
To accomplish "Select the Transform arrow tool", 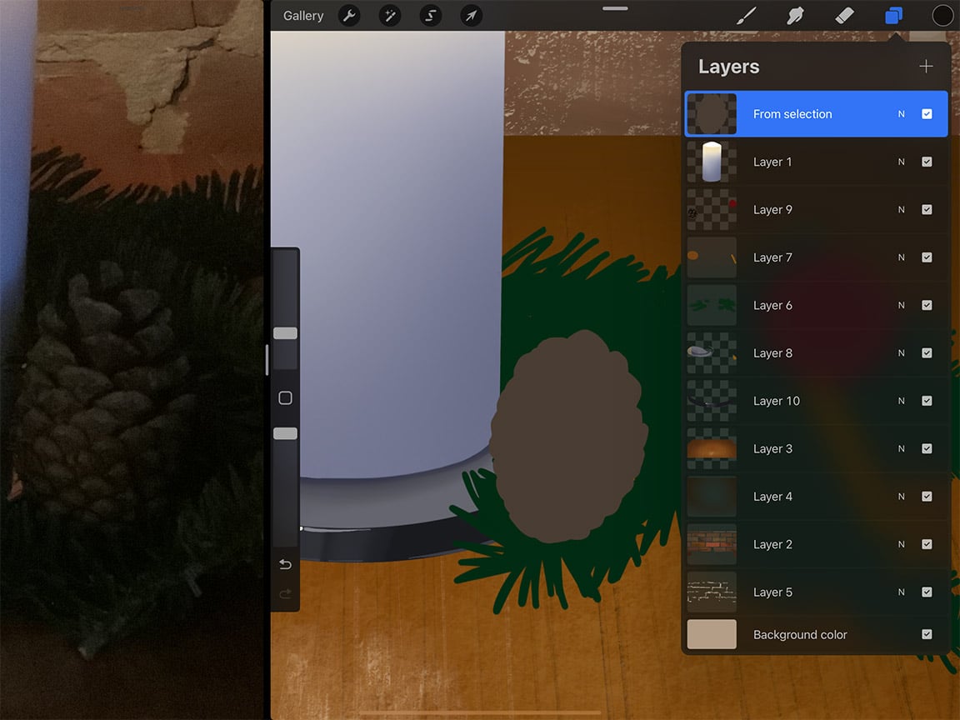I will point(471,15).
